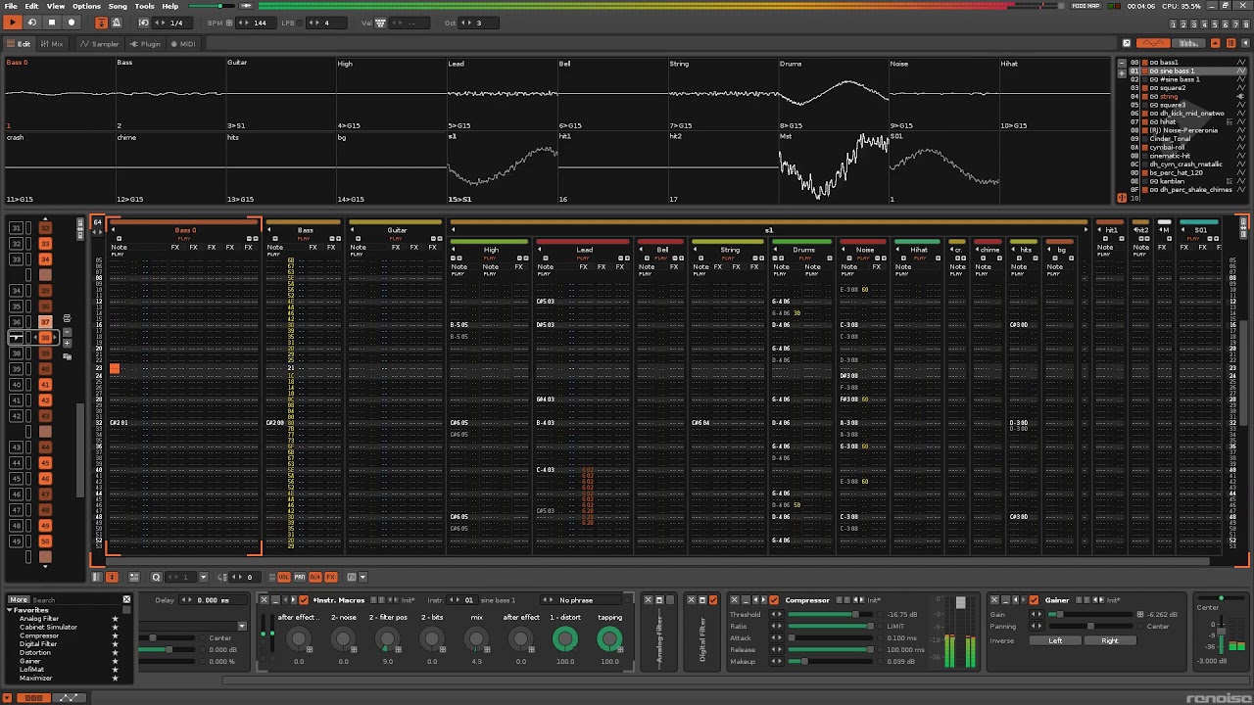Adjust the Compressor Threshold slider

pos(829,614)
